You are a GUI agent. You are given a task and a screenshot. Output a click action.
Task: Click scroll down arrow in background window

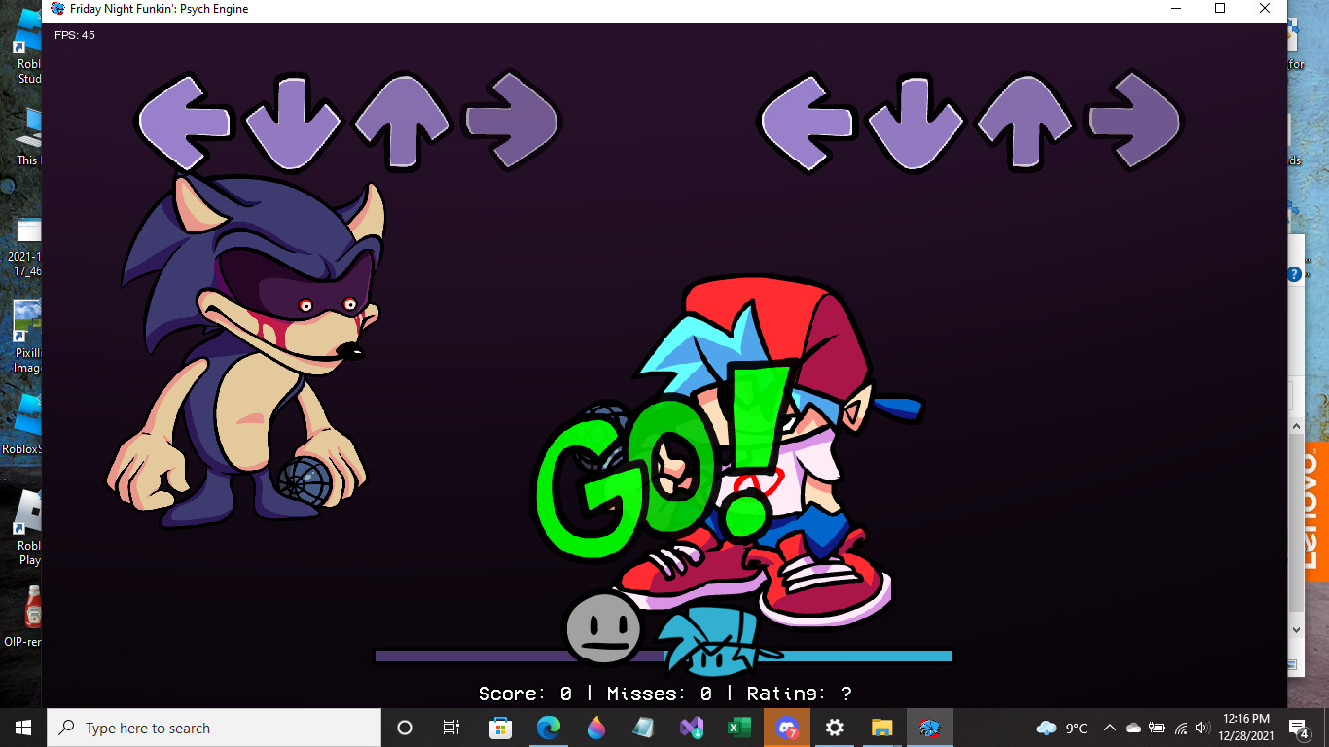click(1295, 630)
